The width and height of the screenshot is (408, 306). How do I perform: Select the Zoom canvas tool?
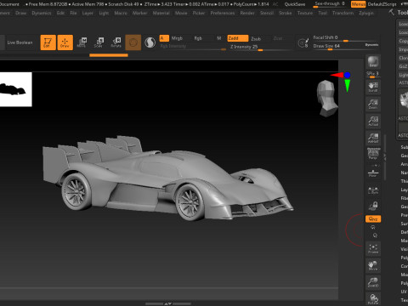[373, 104]
